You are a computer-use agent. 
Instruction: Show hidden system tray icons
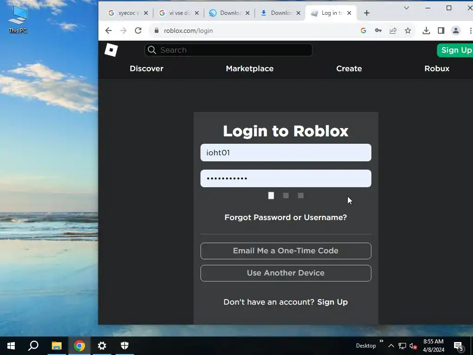[x=391, y=346]
